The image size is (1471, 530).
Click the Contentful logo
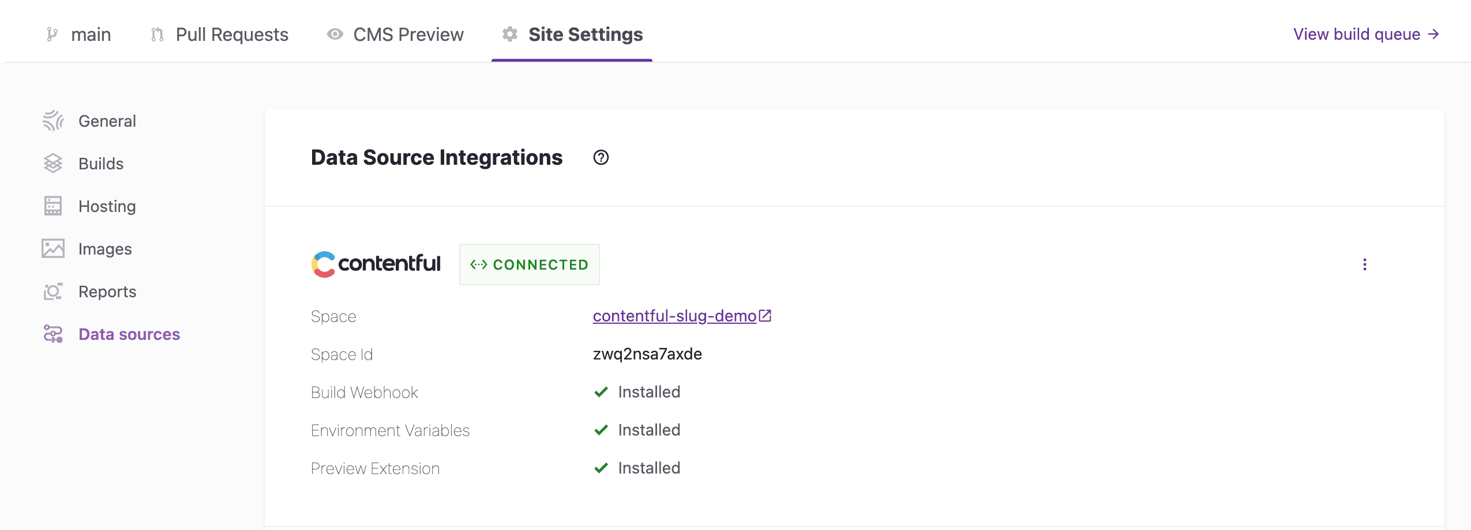[376, 264]
